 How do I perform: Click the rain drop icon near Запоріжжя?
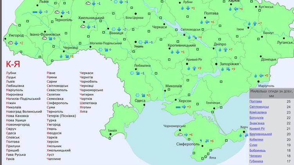point(222,68)
